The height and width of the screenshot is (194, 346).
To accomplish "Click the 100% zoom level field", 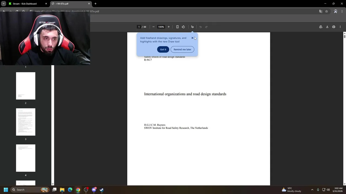I will click(x=161, y=27).
